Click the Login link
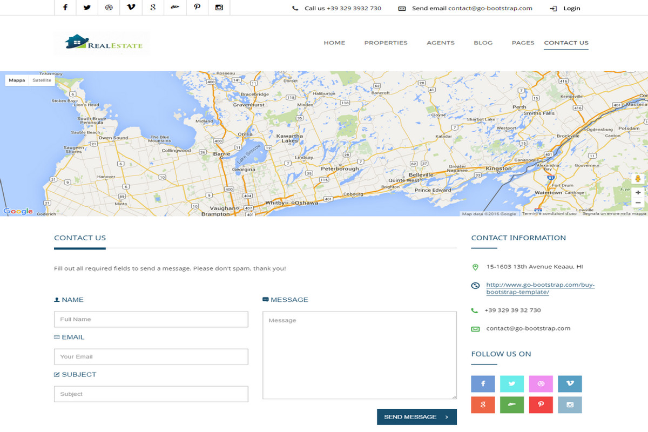The width and height of the screenshot is (648, 432). [571, 9]
